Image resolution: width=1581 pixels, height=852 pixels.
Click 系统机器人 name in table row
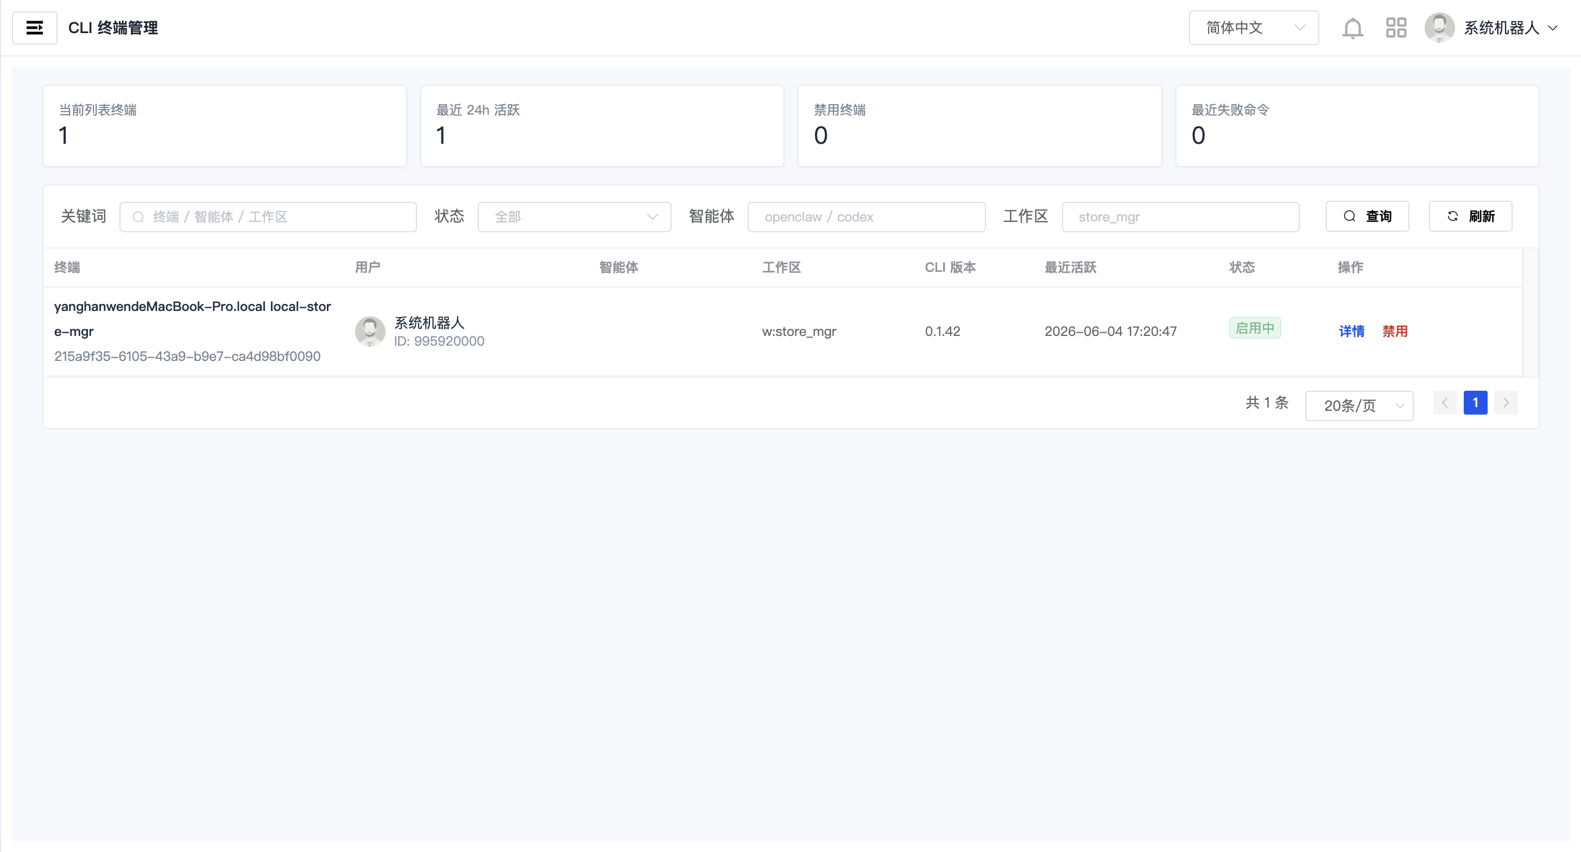(x=429, y=323)
